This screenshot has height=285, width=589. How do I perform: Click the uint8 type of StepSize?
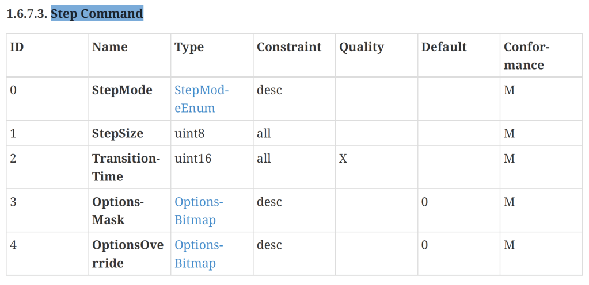(189, 134)
